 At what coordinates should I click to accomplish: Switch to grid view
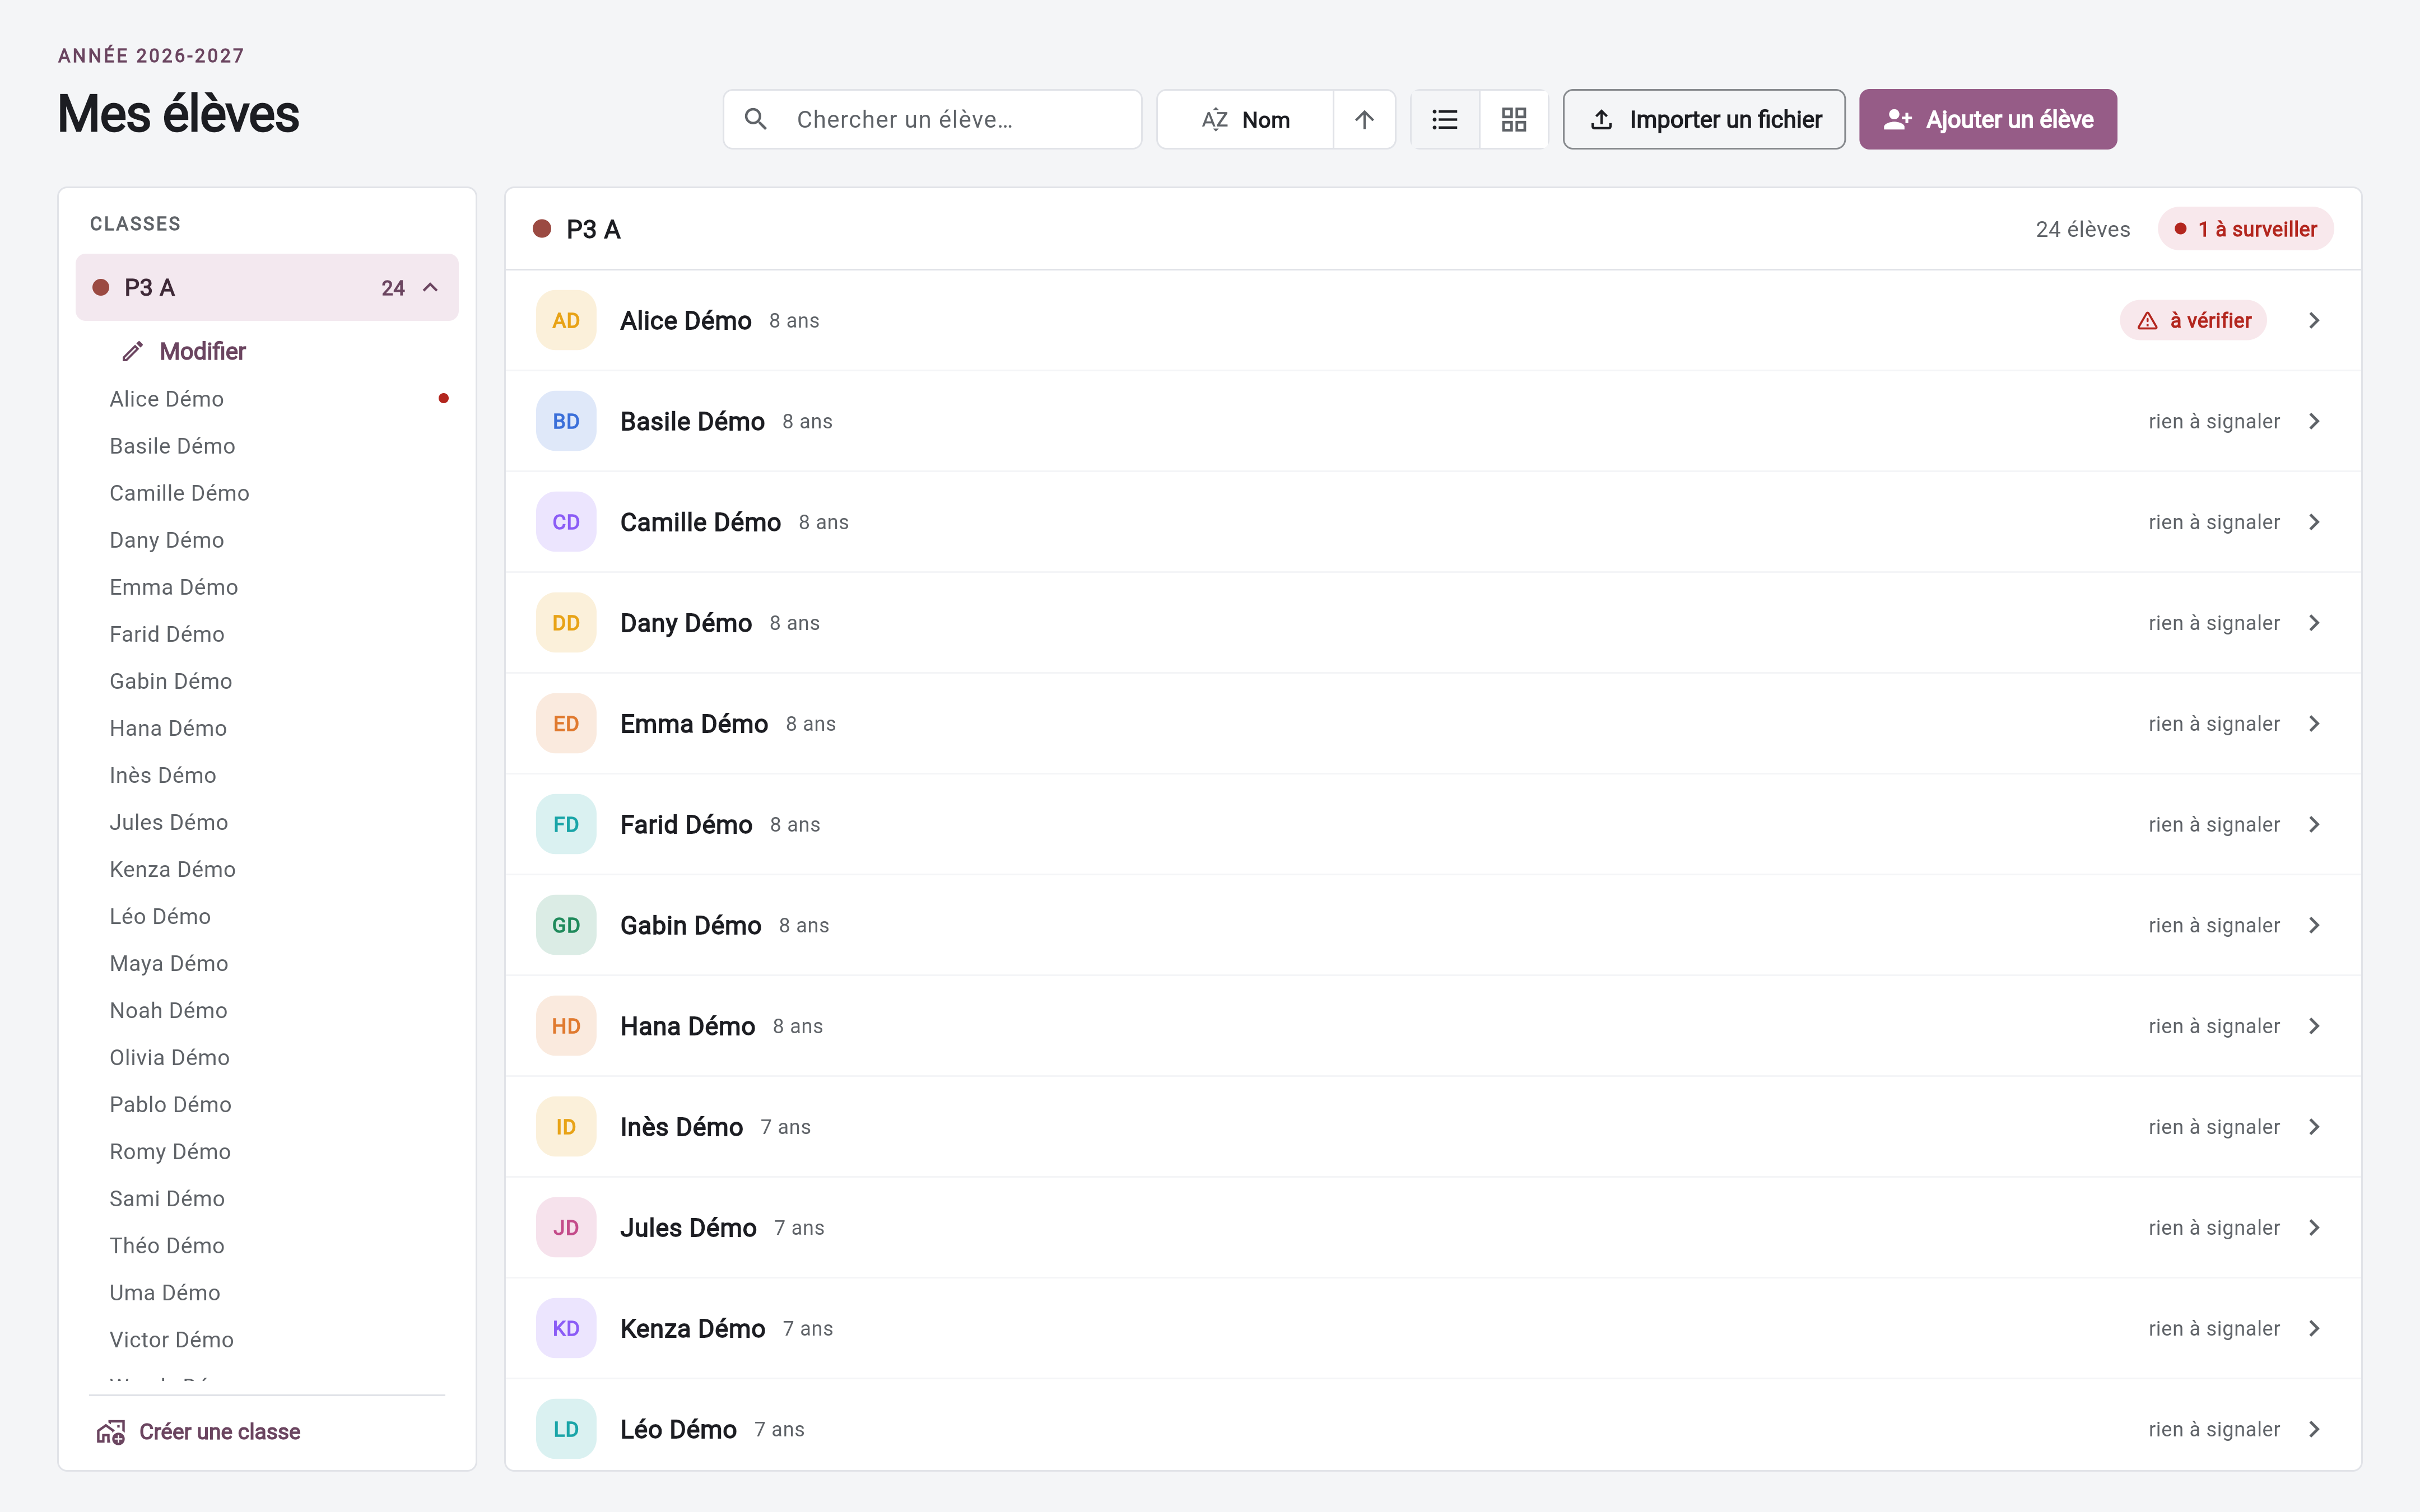[1514, 120]
